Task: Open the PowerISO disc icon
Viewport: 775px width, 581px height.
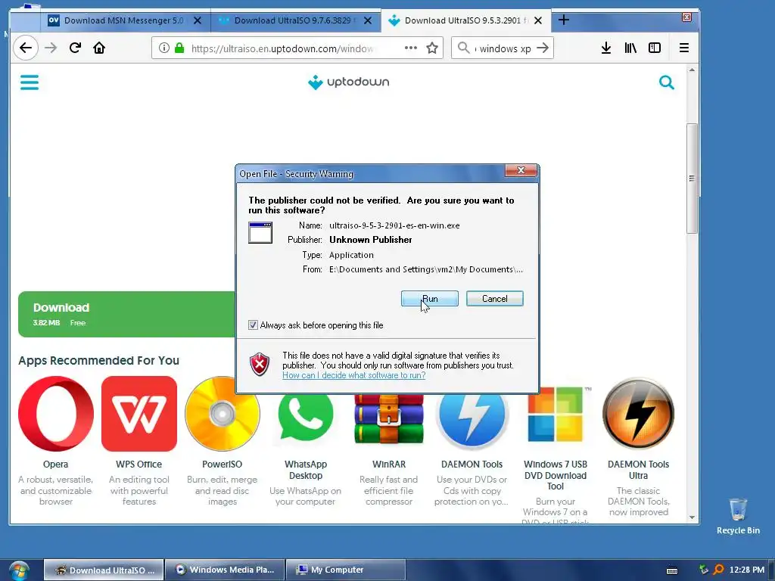Action: coord(223,414)
